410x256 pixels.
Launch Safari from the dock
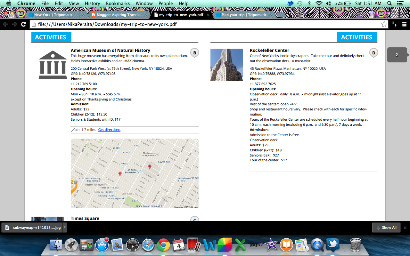[x=148, y=245]
